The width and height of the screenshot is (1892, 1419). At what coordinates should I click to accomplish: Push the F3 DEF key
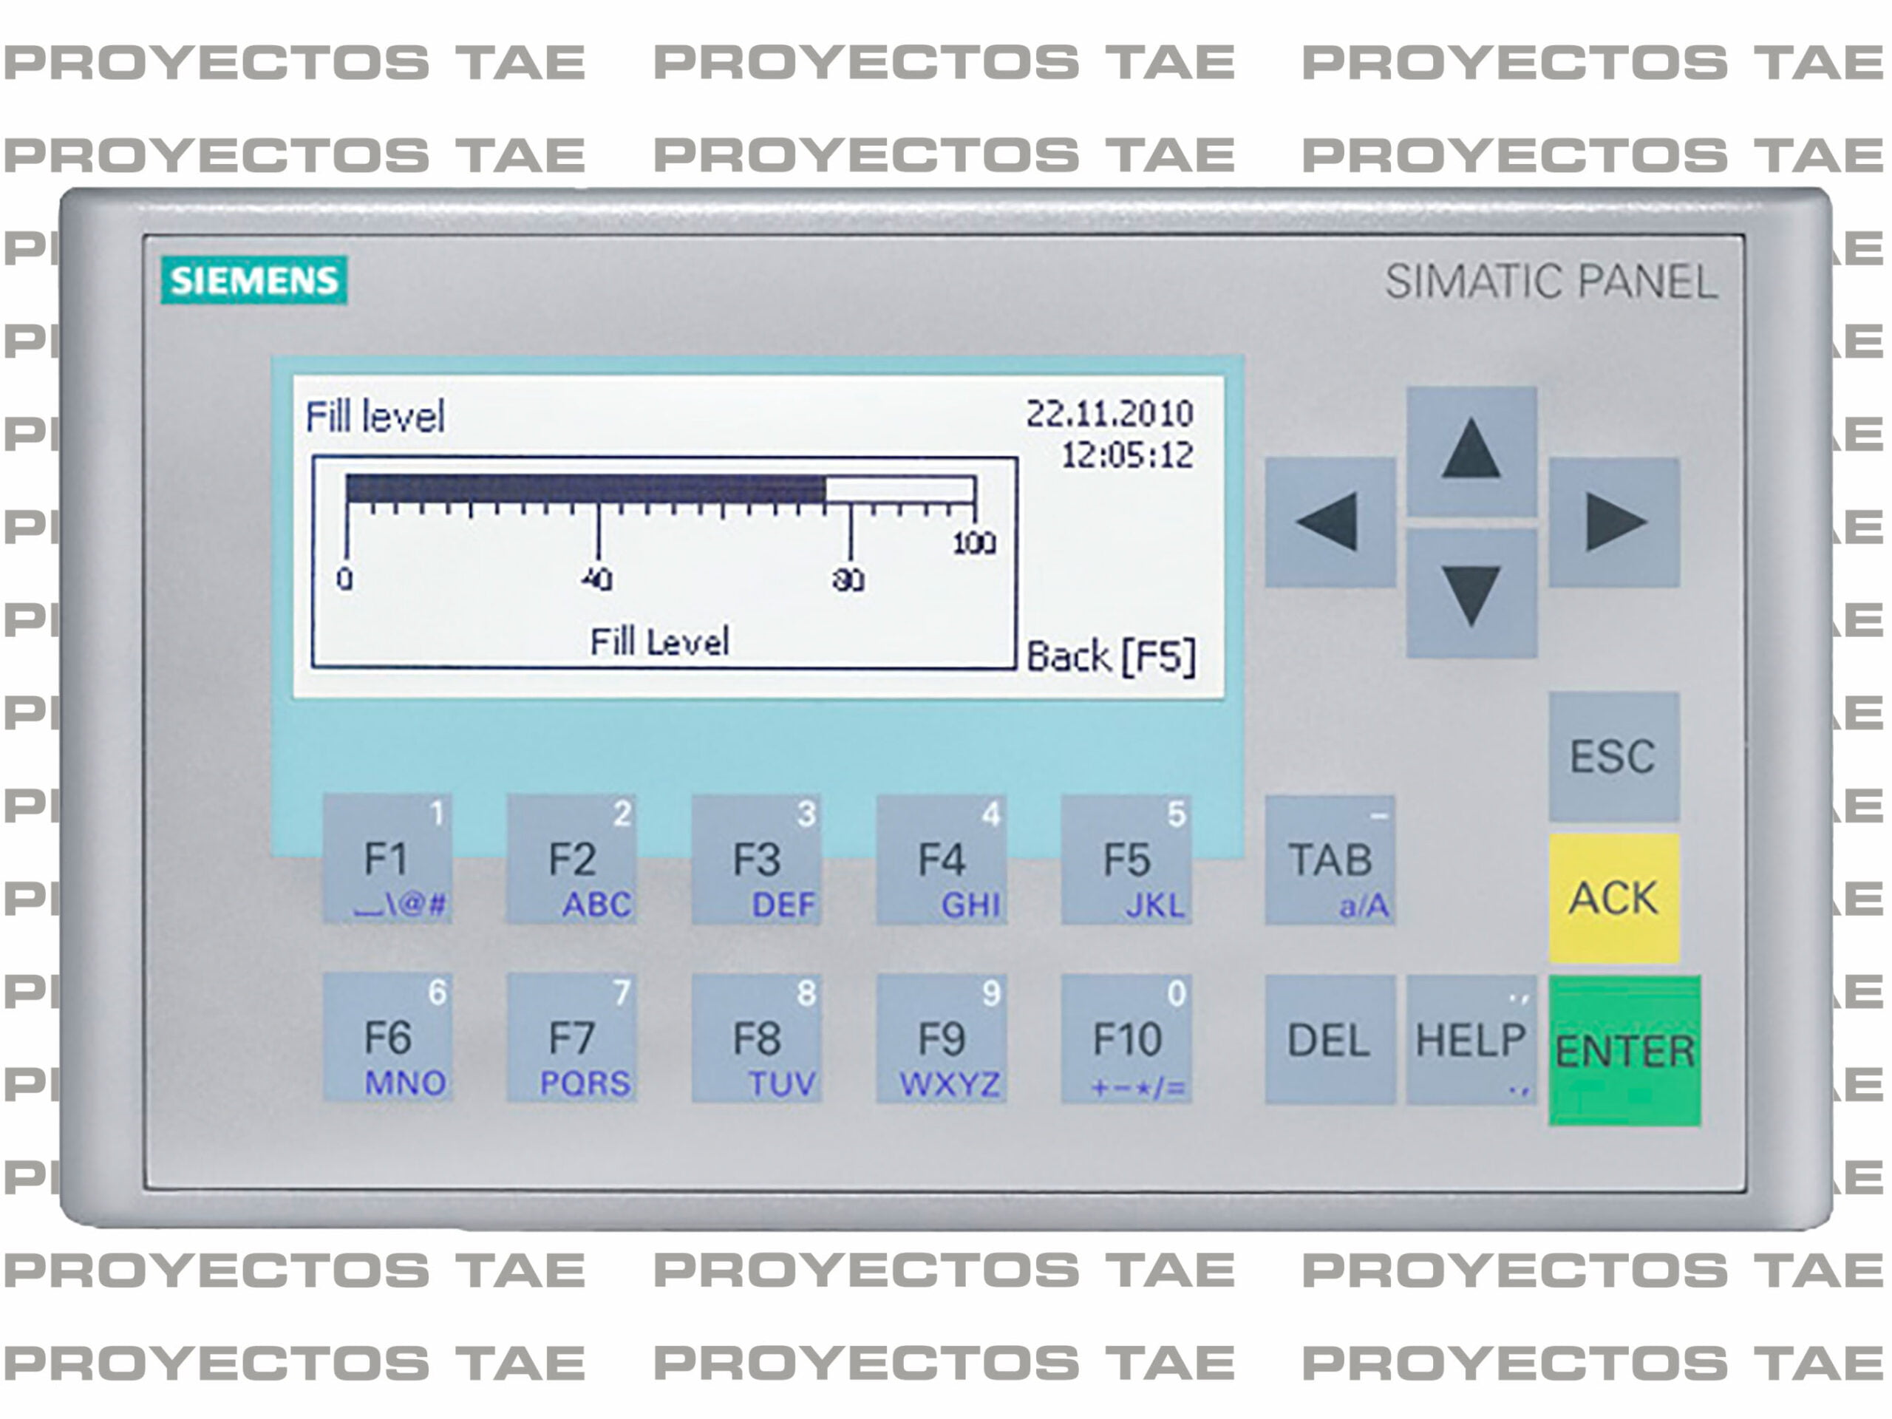point(756,859)
